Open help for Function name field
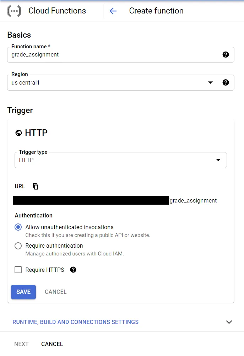The width and height of the screenshot is (244, 356). point(226,55)
